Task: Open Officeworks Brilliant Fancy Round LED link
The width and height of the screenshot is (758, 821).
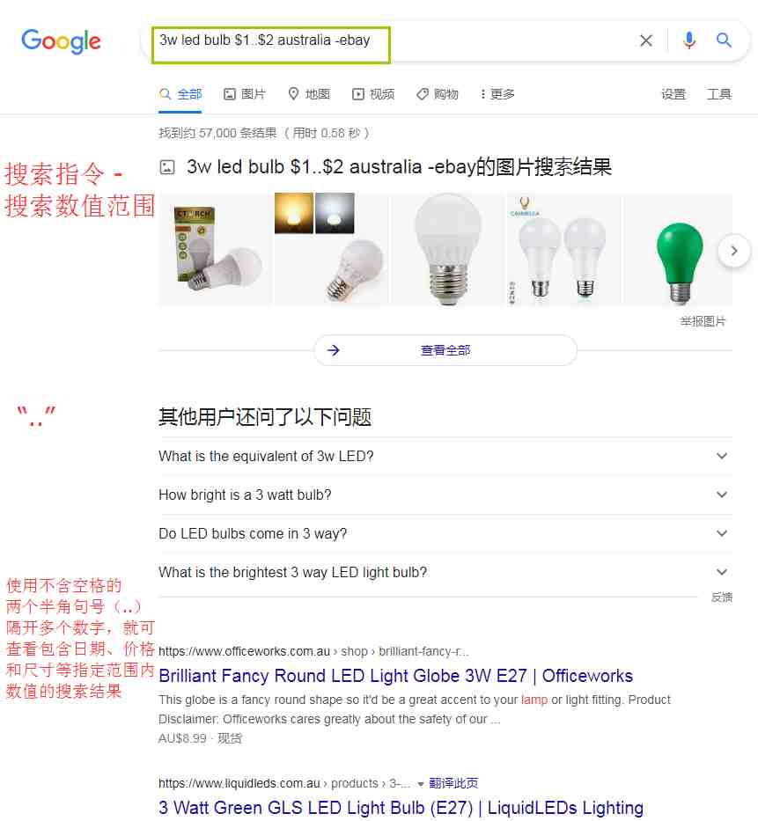Action: coord(395,676)
